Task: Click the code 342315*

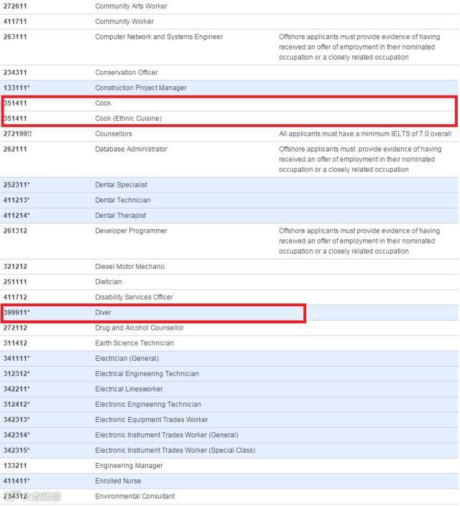Action: click(x=17, y=451)
